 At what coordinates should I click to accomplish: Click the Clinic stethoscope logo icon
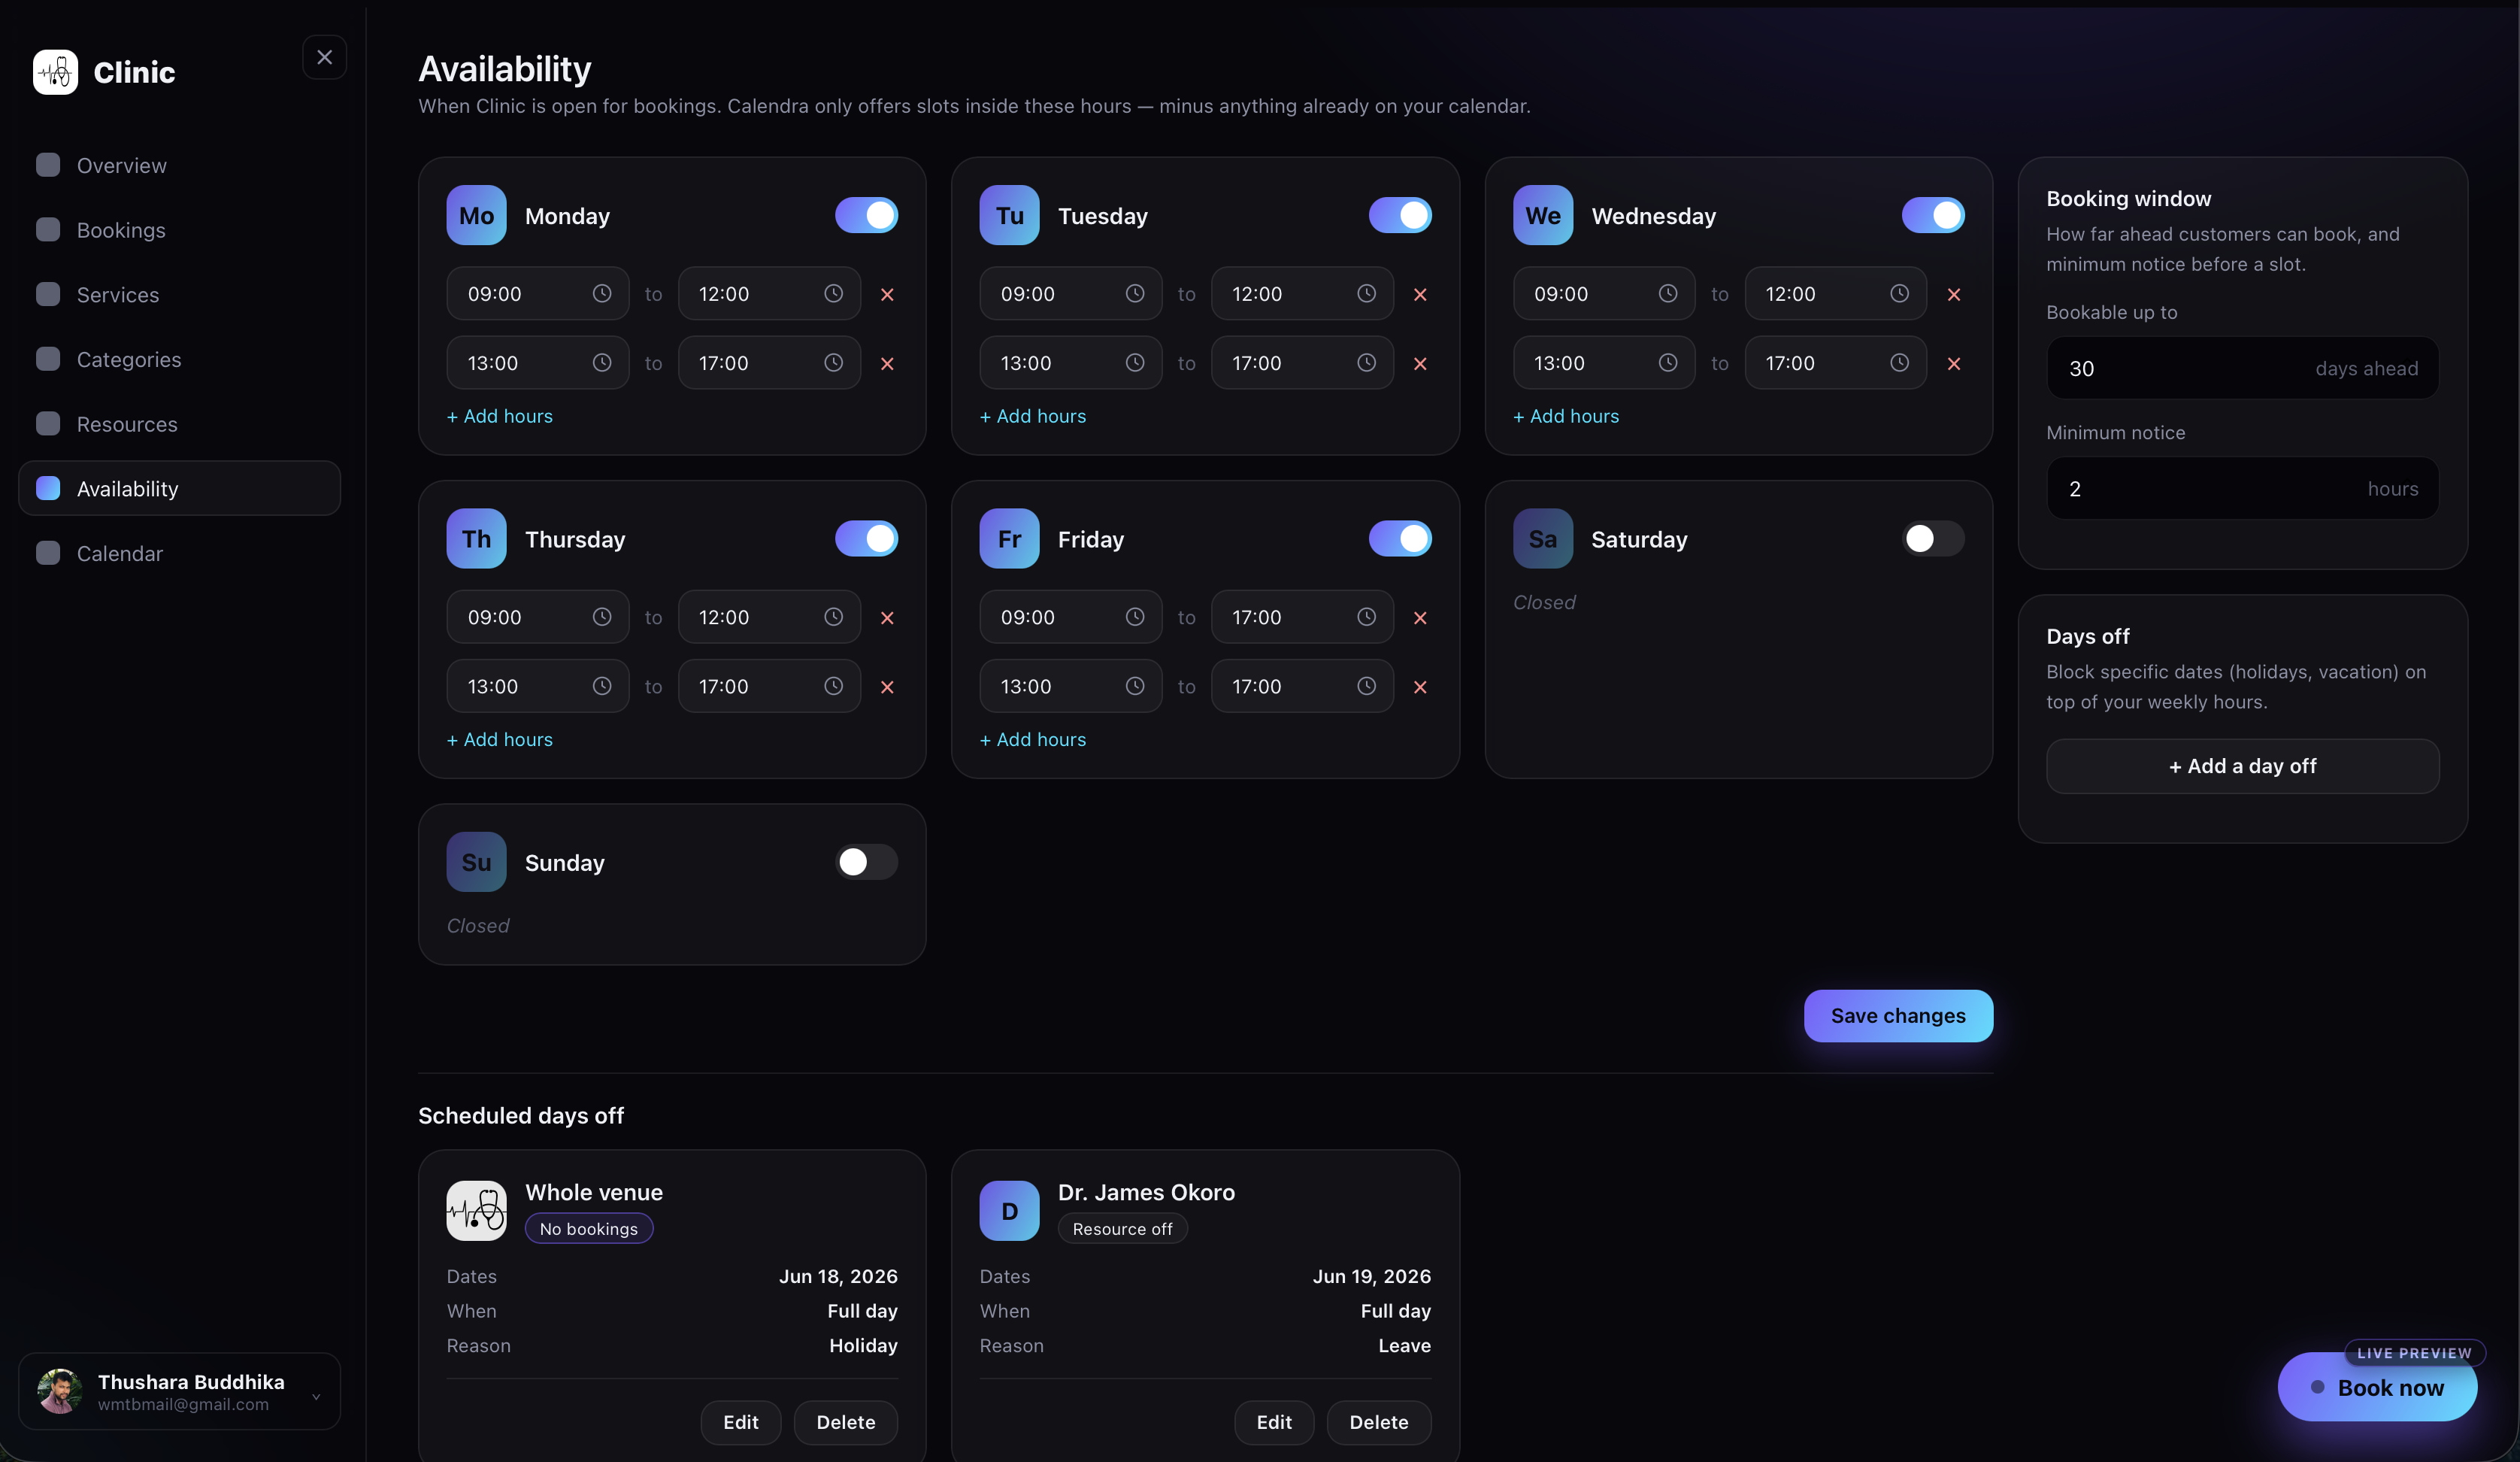tap(55, 72)
